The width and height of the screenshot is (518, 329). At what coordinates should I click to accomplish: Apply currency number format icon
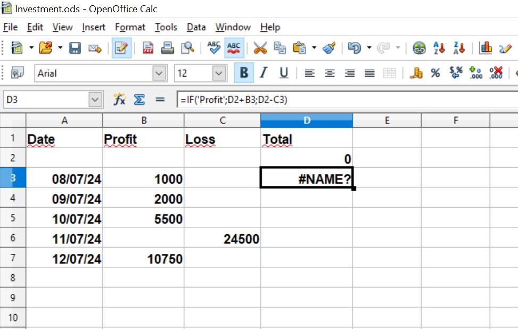point(416,73)
